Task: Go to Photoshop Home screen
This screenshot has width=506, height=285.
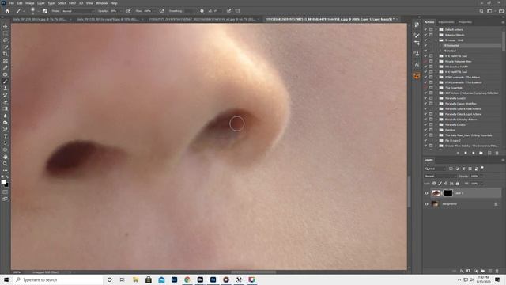Action: pyautogui.click(x=7, y=11)
